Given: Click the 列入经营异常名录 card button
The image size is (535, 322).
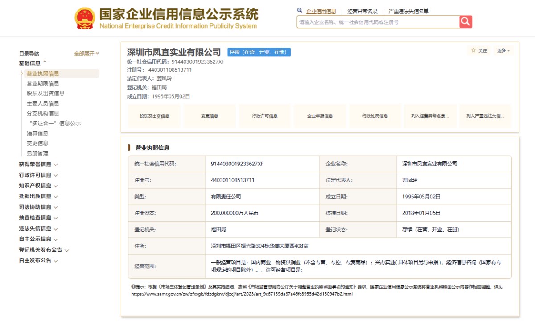Looking at the screenshot, I should pyautogui.click(x=430, y=116).
